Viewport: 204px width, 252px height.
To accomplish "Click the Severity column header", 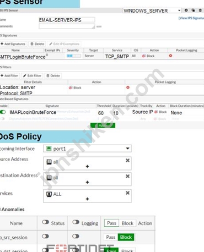I will click(x=73, y=50).
